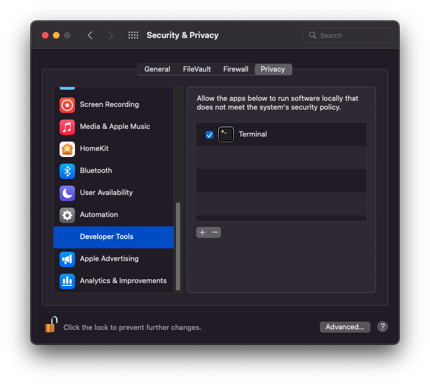This screenshot has height=385, width=430.
Task: Click in the Search field
Action: (347, 35)
